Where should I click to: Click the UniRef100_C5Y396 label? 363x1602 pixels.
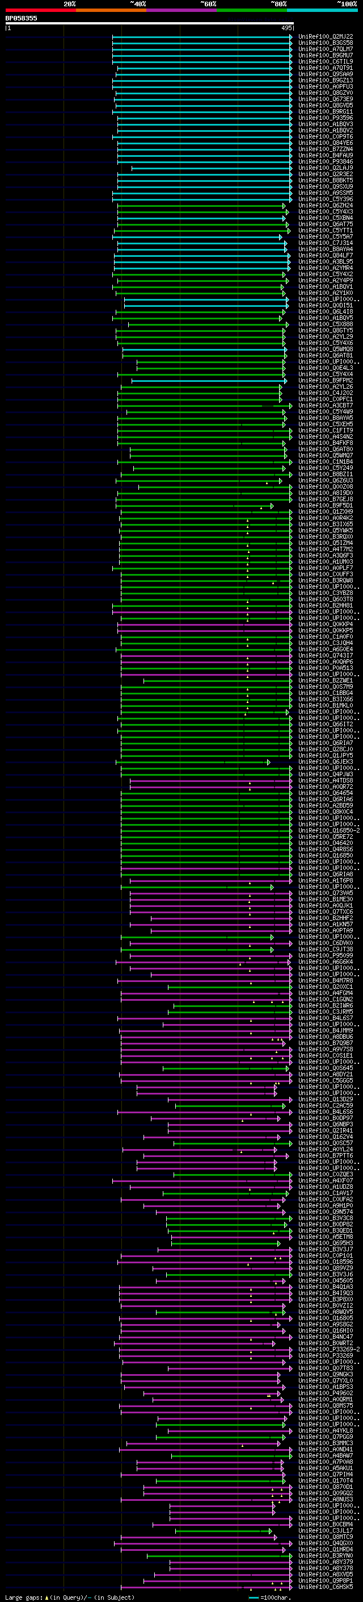326,199
